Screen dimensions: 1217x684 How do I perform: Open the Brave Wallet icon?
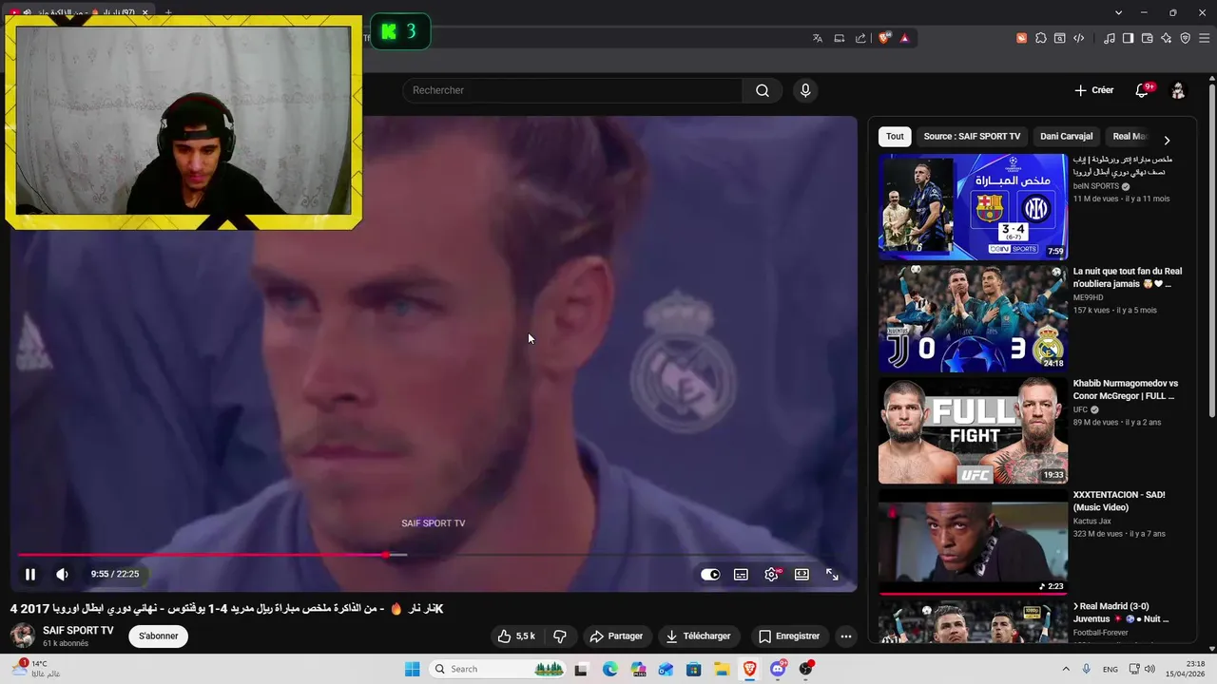click(x=1148, y=38)
